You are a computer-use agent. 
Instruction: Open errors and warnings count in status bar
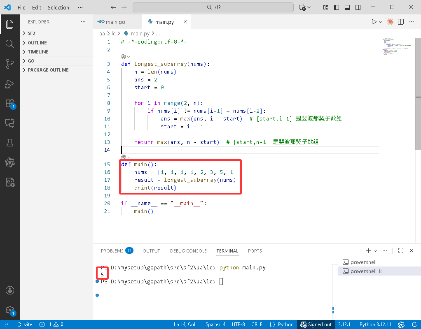[51, 324]
